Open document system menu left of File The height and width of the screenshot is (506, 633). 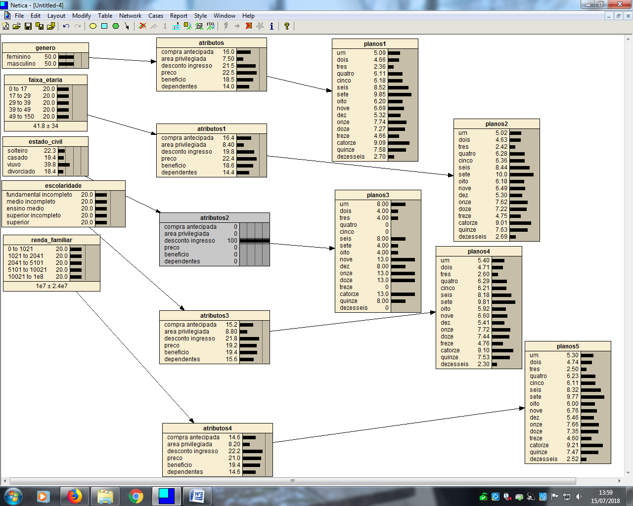click(7, 16)
